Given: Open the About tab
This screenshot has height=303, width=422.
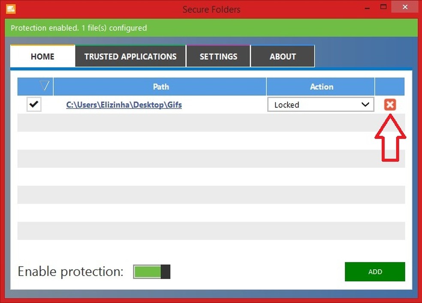Looking at the screenshot, I should click(283, 56).
